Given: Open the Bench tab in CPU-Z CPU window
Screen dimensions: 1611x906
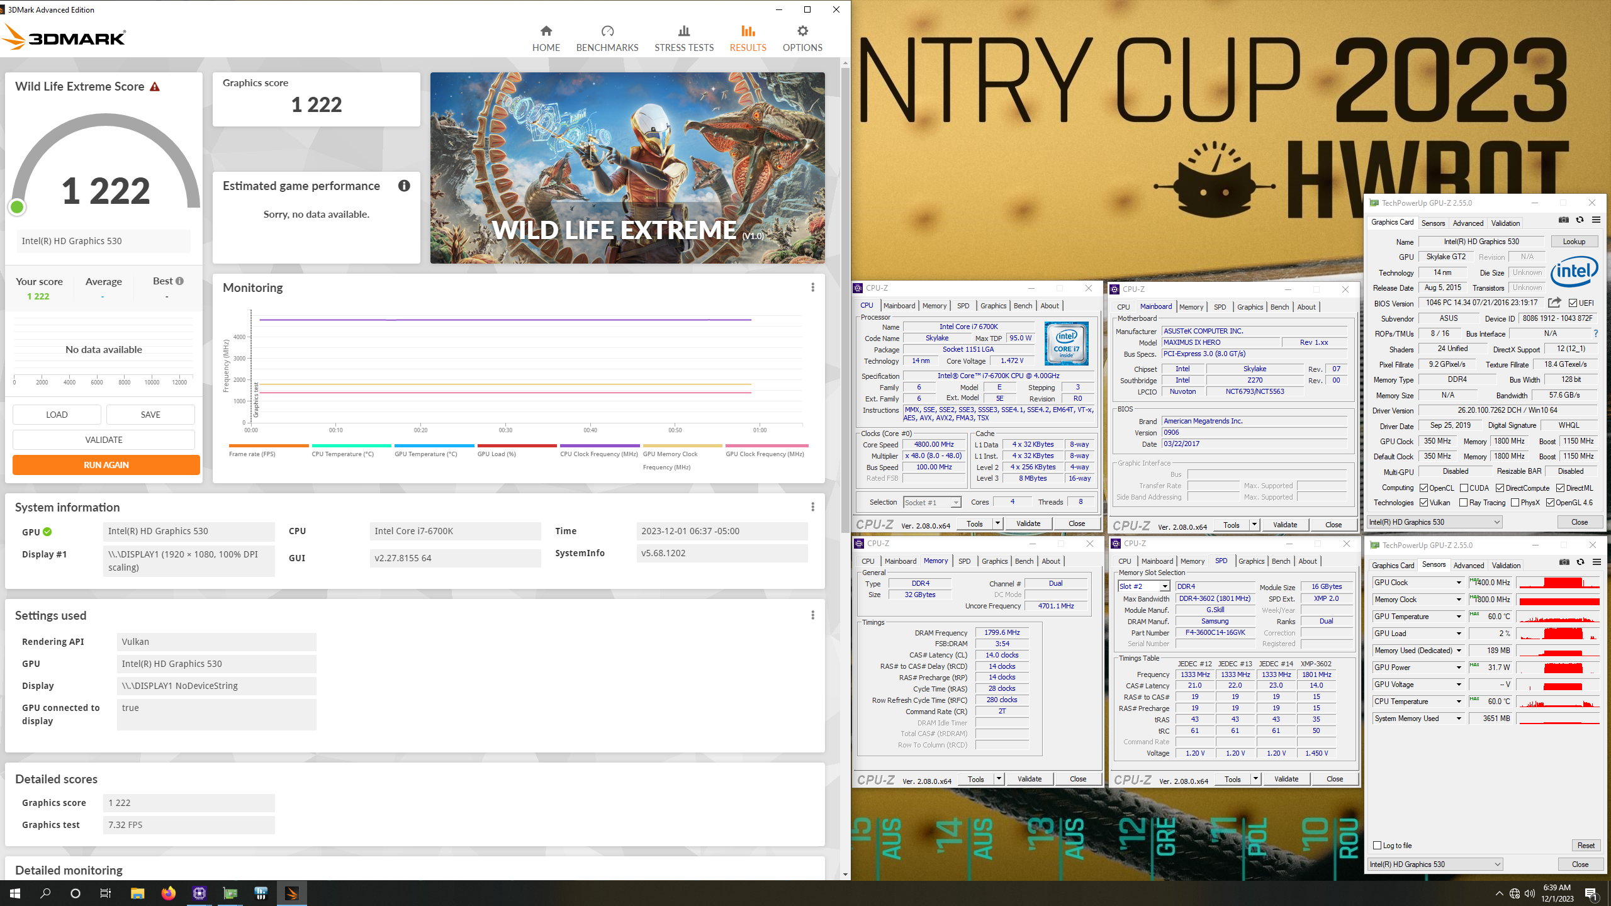Looking at the screenshot, I should pyautogui.click(x=1023, y=306).
